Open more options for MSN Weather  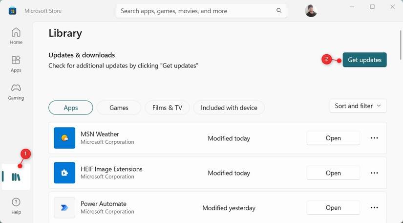(374, 138)
